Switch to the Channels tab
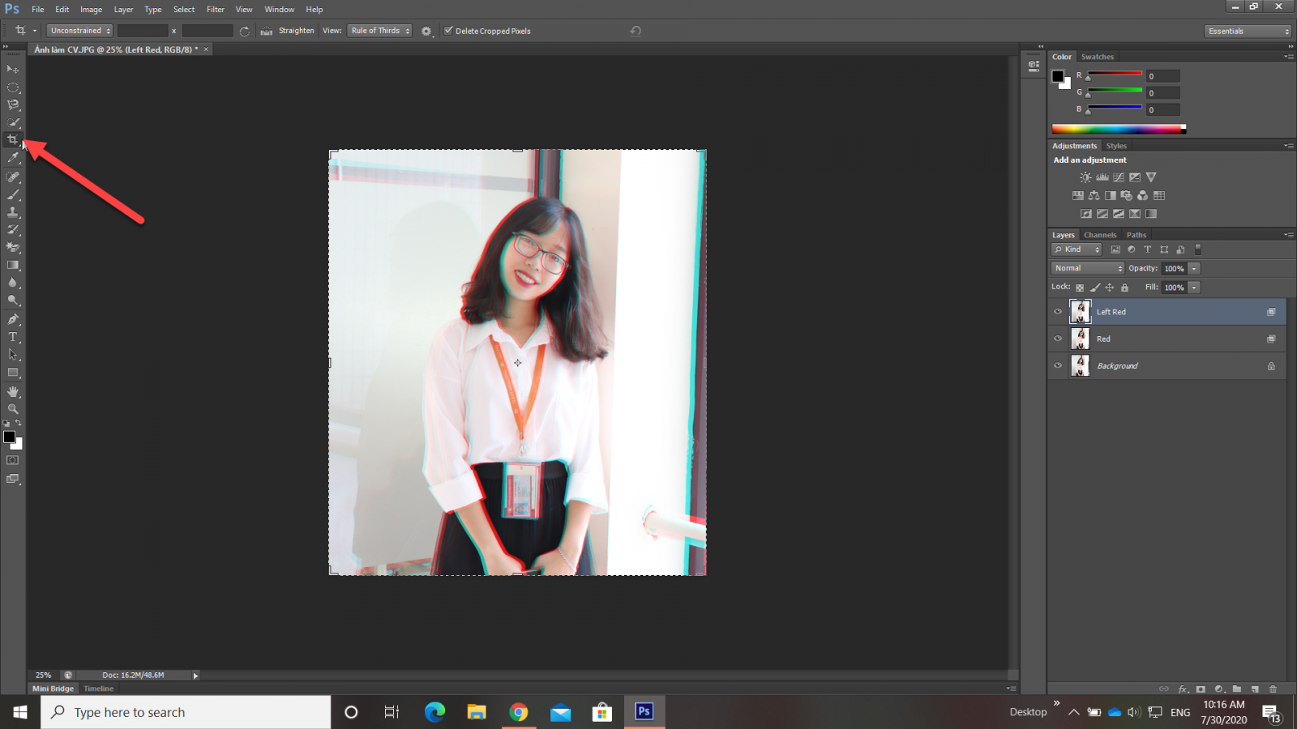This screenshot has height=729, width=1297. (x=1099, y=235)
